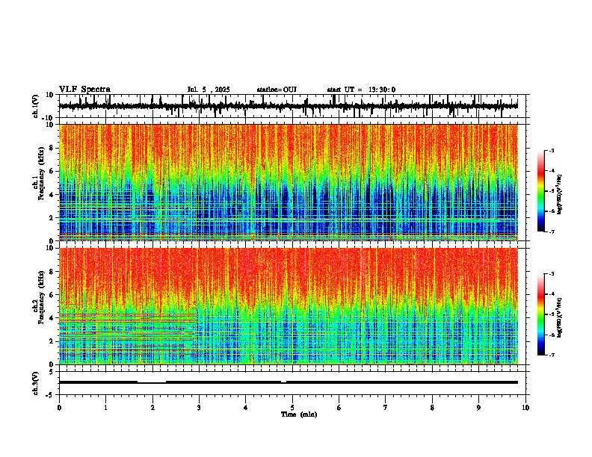592x457 pixels.
Task: Click the ch.3 trace gap near 2 minutes
Action: pyautogui.click(x=152, y=382)
